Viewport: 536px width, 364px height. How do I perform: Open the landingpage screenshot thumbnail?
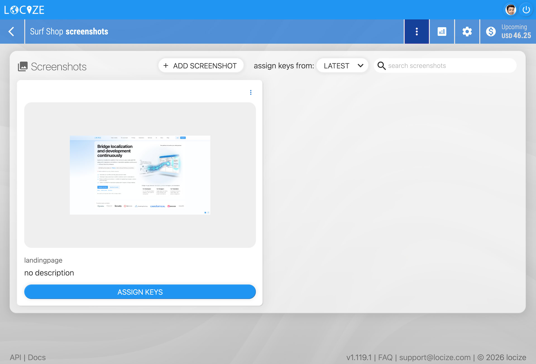(x=140, y=175)
